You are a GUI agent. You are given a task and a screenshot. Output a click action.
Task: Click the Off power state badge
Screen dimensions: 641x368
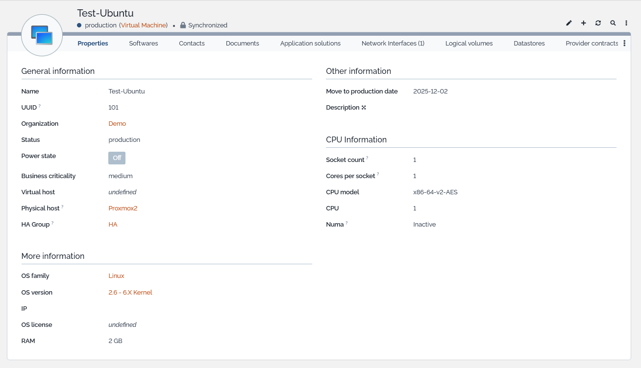click(x=117, y=158)
